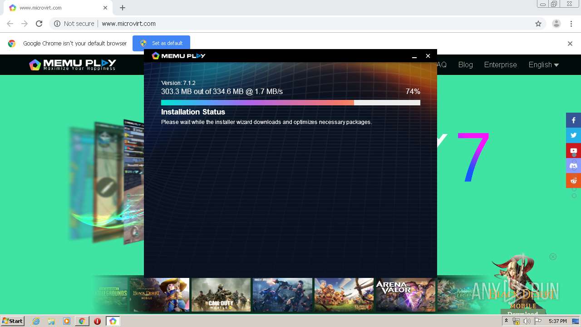Open the Free Fire game thumbnail

point(282,295)
